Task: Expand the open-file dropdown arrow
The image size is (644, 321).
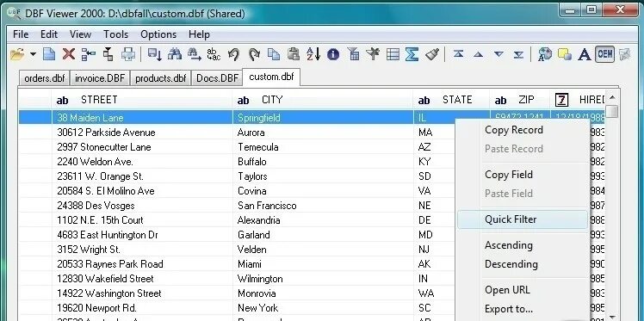Action: click(33, 54)
